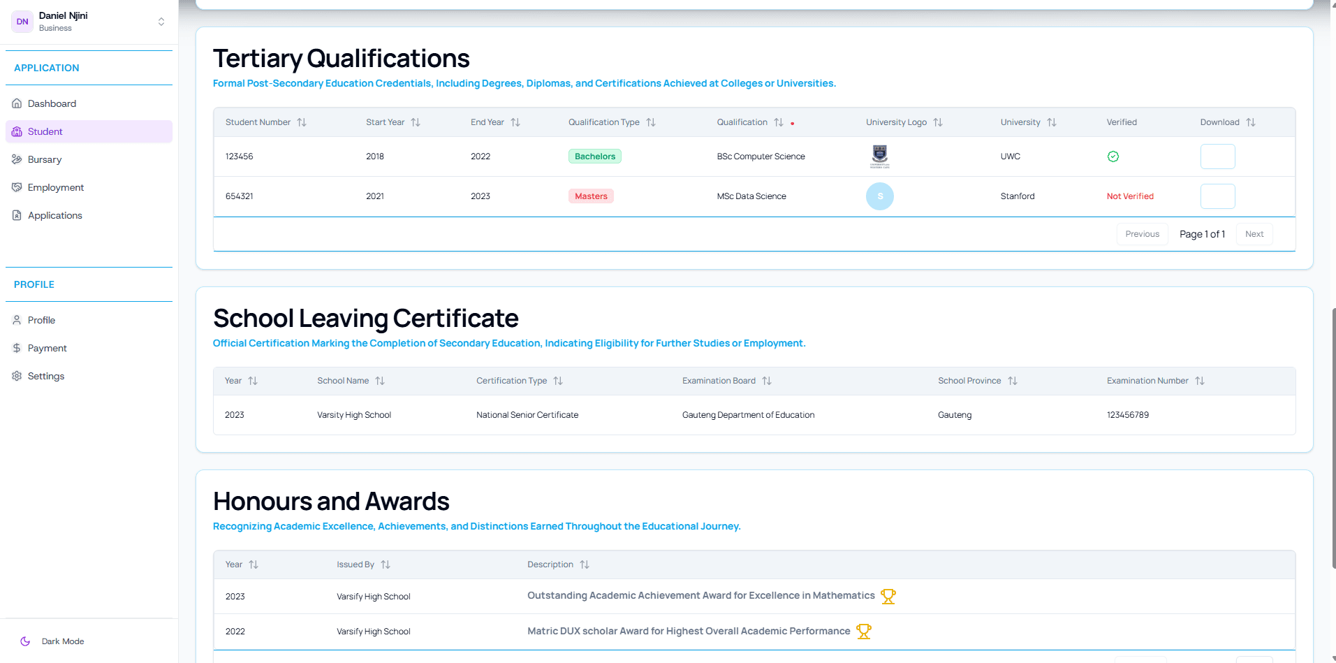Open the Profile page from sidebar
Image resolution: width=1336 pixels, height=663 pixels.
coord(41,320)
